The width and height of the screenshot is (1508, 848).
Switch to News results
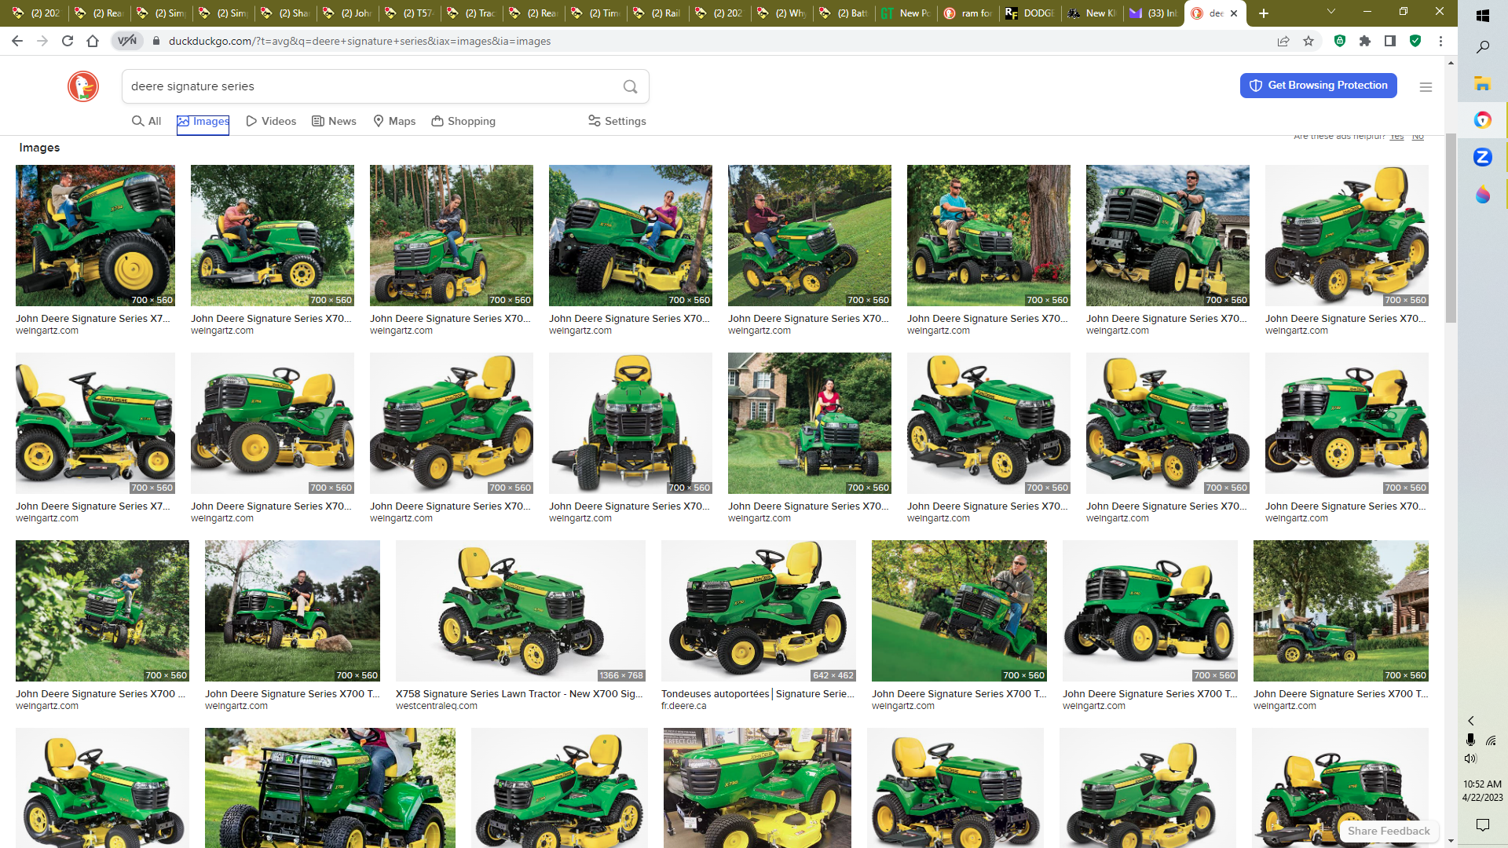(335, 121)
